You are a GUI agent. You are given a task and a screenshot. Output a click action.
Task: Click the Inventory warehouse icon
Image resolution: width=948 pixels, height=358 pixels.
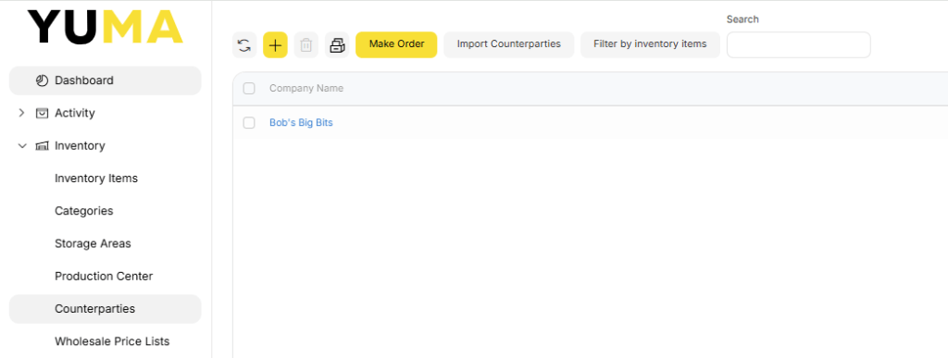coord(42,145)
